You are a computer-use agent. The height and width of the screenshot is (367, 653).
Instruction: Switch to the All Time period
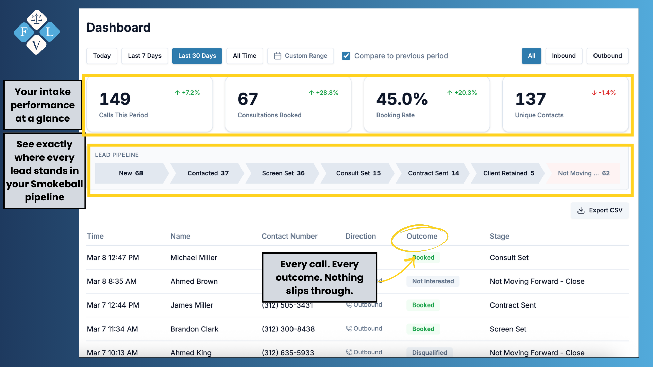(244, 56)
